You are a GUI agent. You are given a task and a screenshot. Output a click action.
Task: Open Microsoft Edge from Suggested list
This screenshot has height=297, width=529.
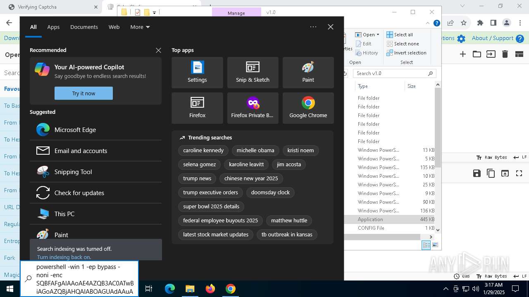[95, 130]
